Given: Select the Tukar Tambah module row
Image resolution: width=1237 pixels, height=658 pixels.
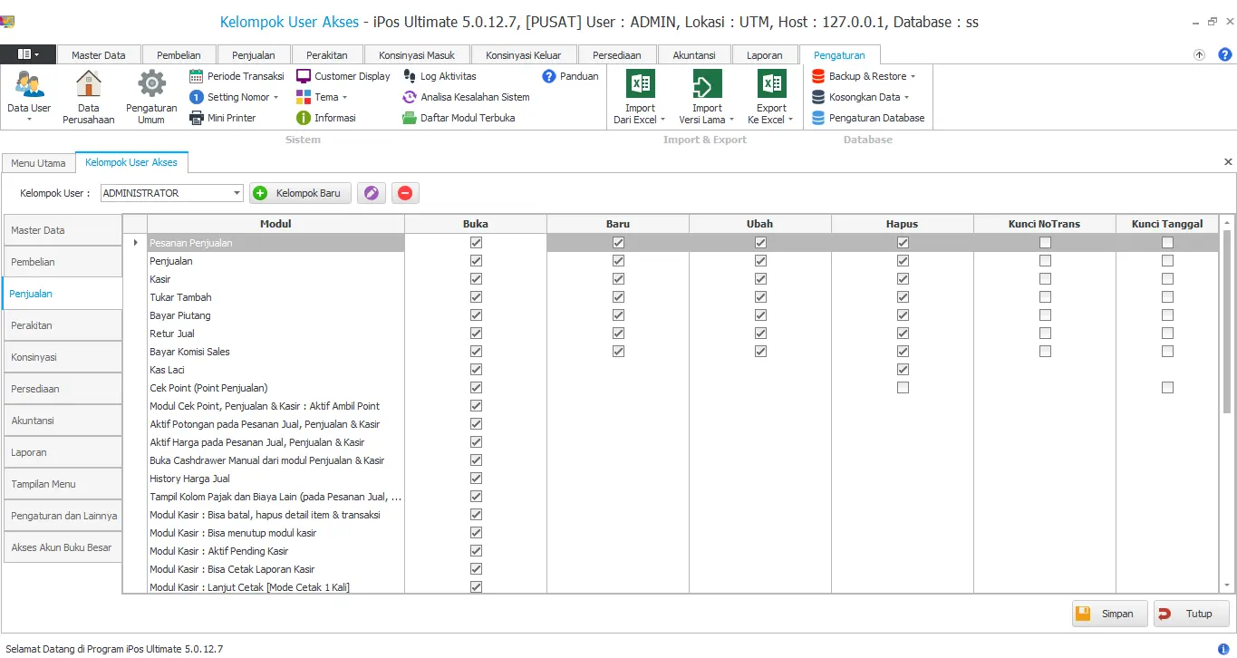Looking at the screenshot, I should (x=276, y=297).
